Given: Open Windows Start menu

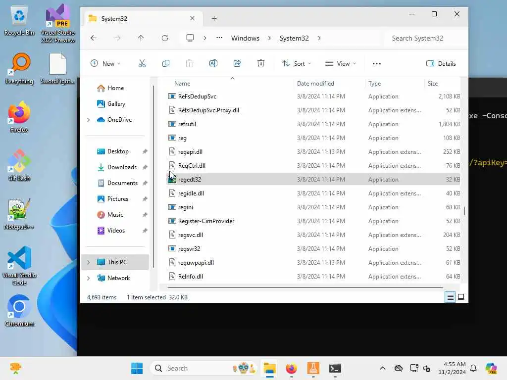Looking at the screenshot, I should click(x=137, y=368).
